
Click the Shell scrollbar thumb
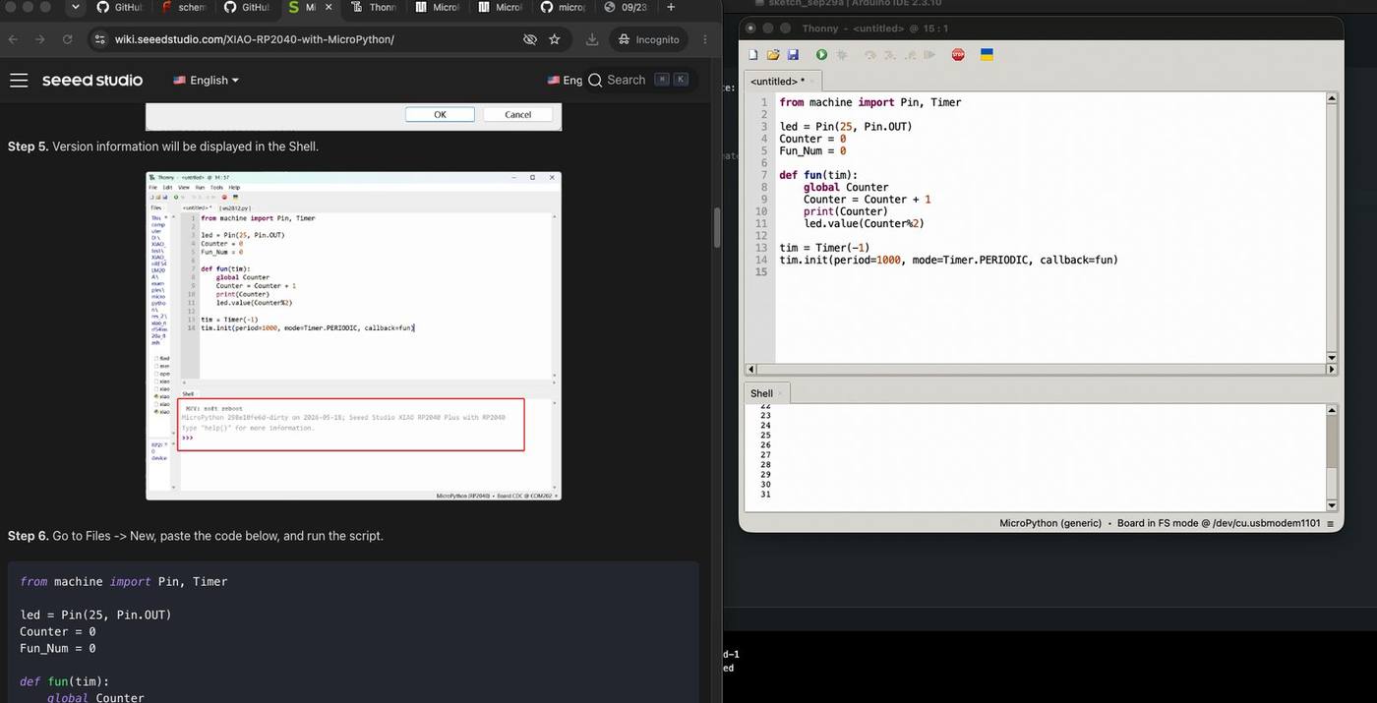(x=1332, y=484)
